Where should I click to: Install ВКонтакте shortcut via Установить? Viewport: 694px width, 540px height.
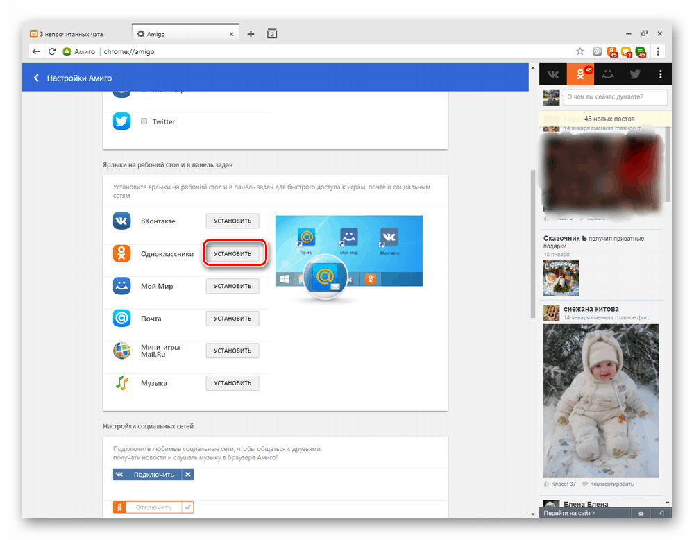coord(232,221)
